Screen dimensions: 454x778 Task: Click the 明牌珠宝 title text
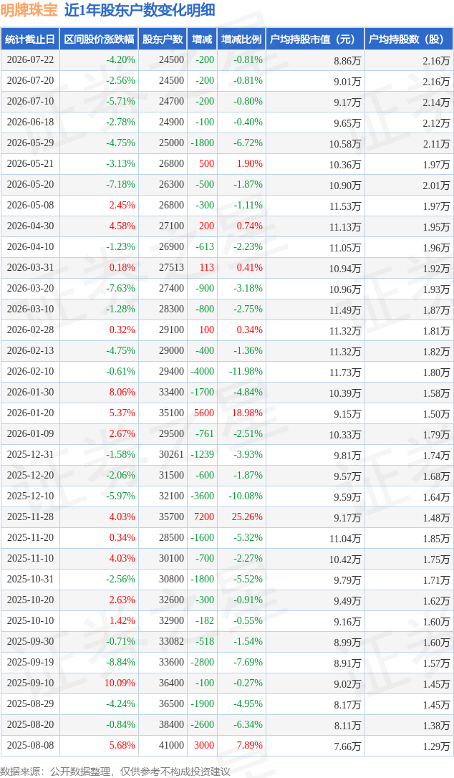pos(29,10)
